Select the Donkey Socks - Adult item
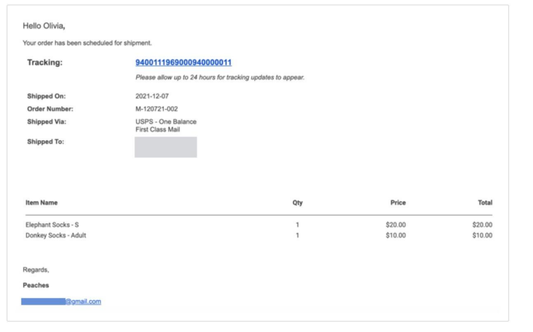The height and width of the screenshot is (332, 533). 56,235
